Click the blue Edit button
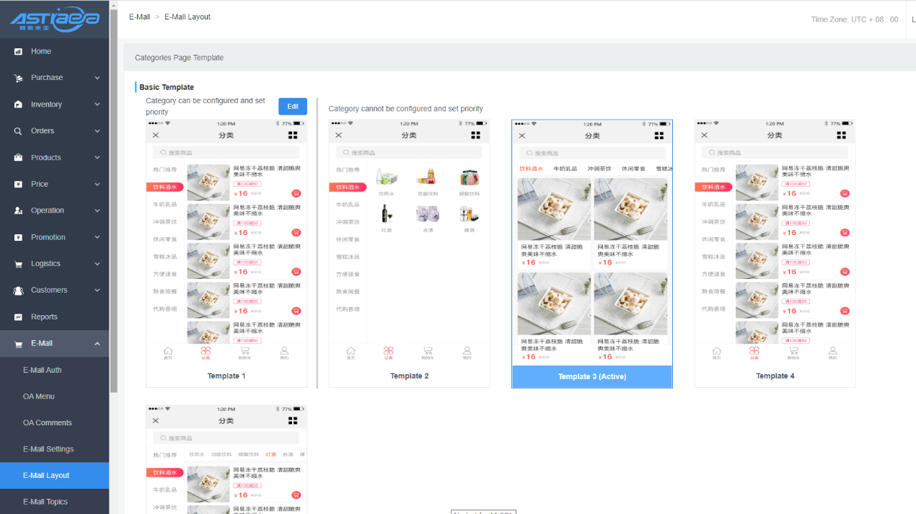The image size is (916, 514). pos(293,107)
